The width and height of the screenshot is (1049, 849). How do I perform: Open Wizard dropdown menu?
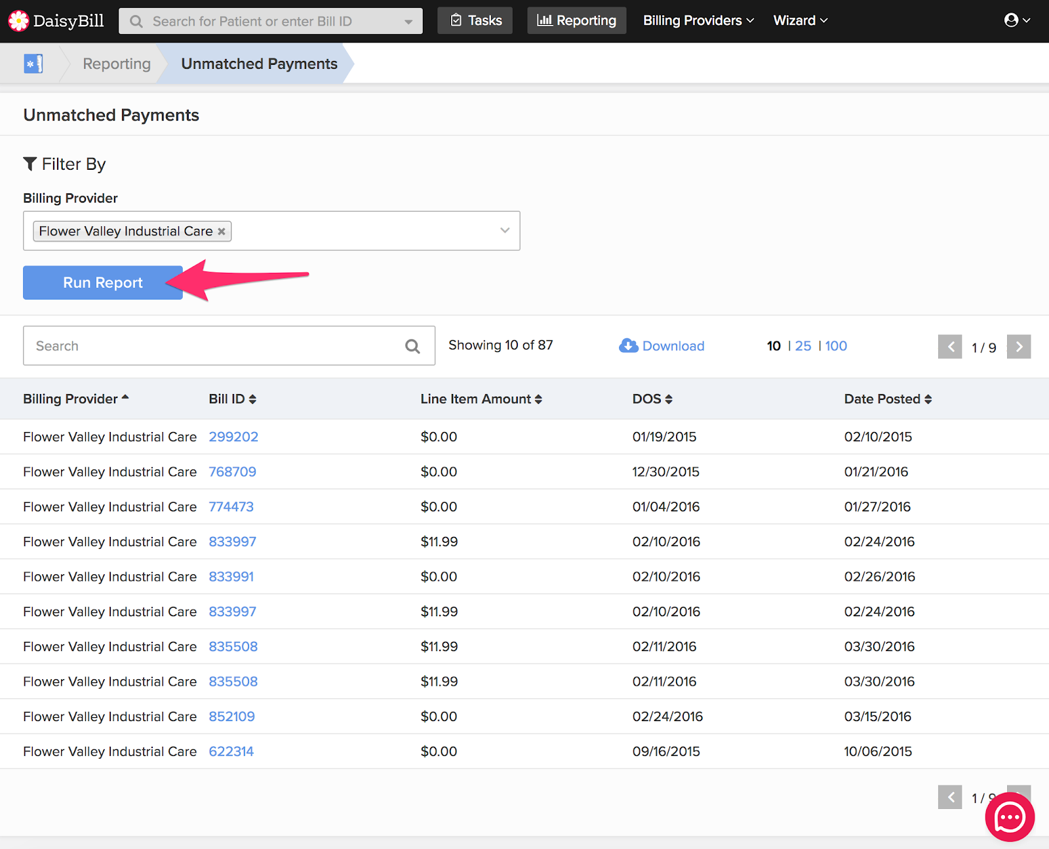801,20
